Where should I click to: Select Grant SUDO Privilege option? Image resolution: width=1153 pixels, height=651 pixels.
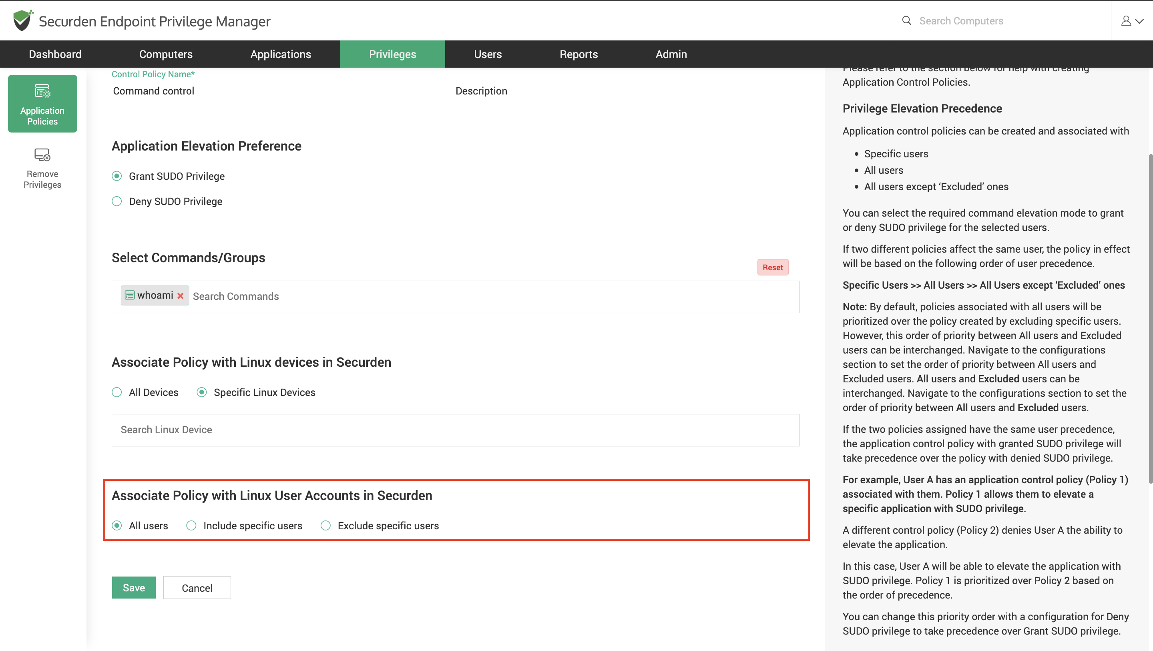117,176
